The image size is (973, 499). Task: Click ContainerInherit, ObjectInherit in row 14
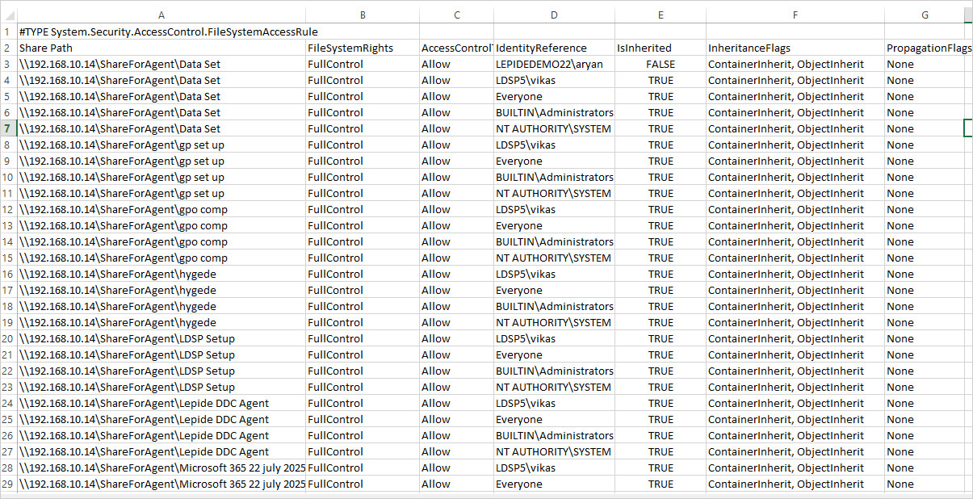point(795,241)
